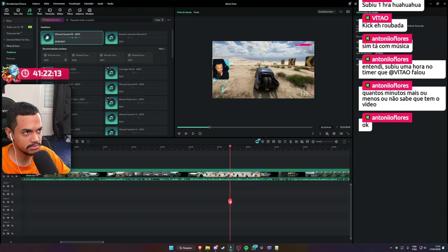Mute the Áudio 7 track
Screen dimensions: 448x252
[8, 233]
